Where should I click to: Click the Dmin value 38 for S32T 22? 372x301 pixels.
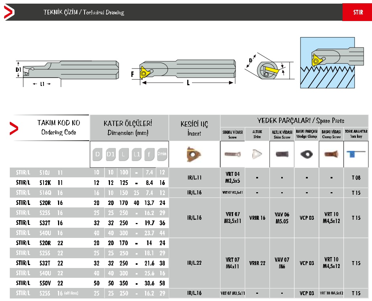coord(162,263)
